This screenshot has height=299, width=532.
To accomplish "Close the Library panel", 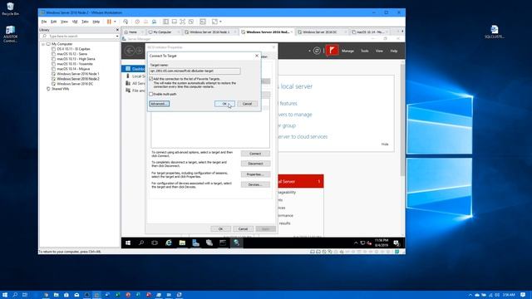I will pyautogui.click(x=117, y=30).
